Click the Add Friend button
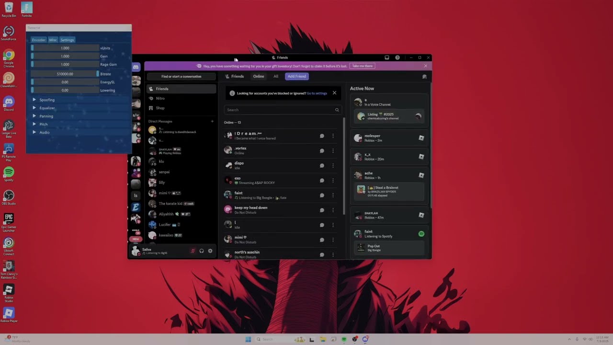The width and height of the screenshot is (613, 345). click(x=297, y=76)
